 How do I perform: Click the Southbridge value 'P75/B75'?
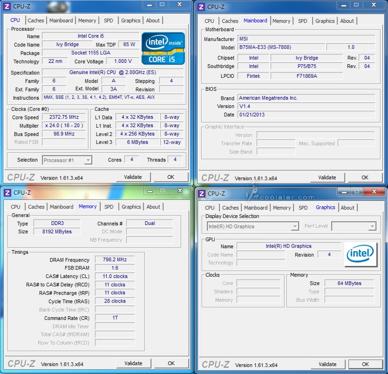[x=306, y=66]
